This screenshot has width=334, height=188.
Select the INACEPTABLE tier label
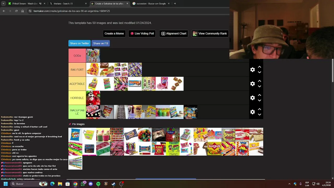point(77,112)
